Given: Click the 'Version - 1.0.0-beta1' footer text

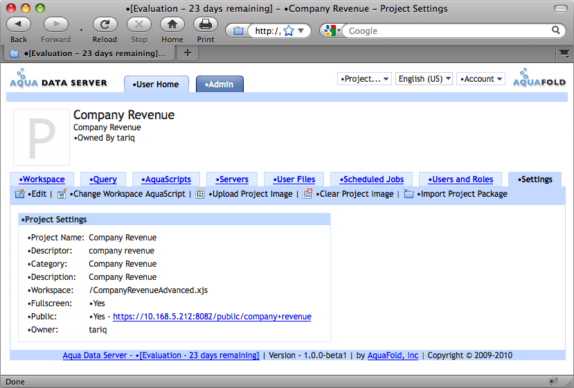Looking at the screenshot, I should click(307, 355).
